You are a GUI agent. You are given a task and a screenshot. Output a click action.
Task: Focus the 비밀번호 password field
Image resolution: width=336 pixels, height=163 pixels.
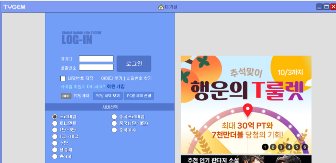point(96,67)
